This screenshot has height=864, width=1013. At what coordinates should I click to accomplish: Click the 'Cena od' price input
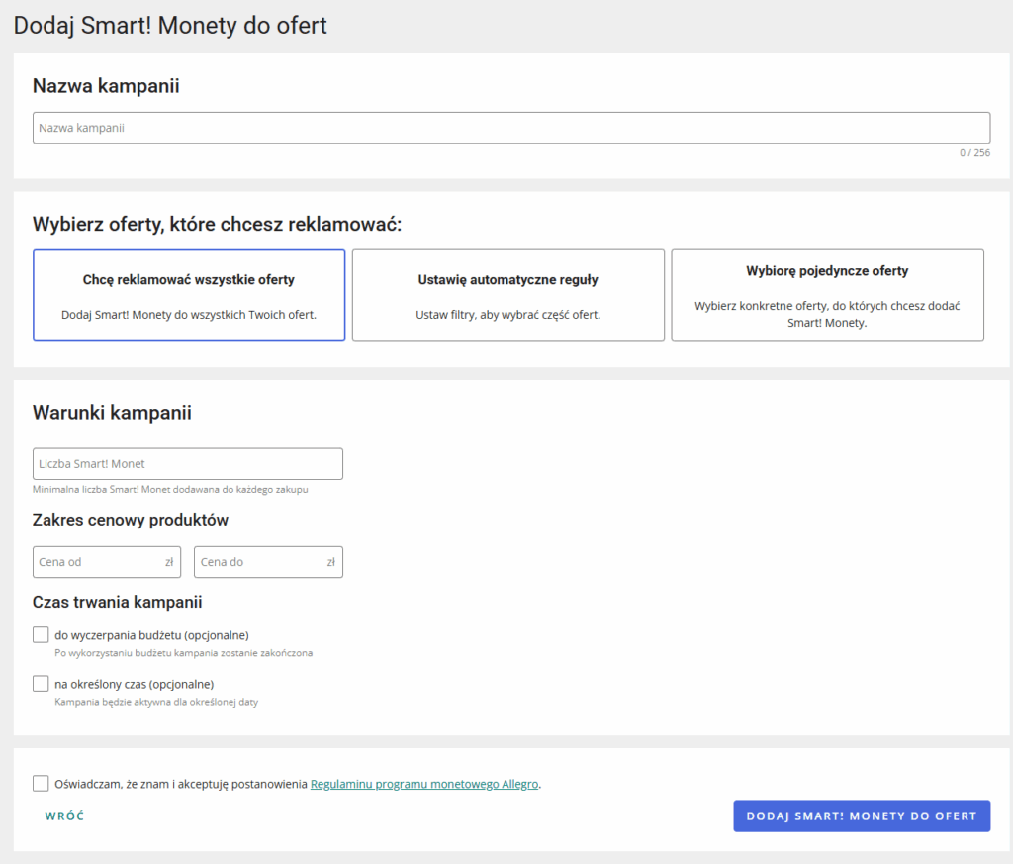pos(99,562)
